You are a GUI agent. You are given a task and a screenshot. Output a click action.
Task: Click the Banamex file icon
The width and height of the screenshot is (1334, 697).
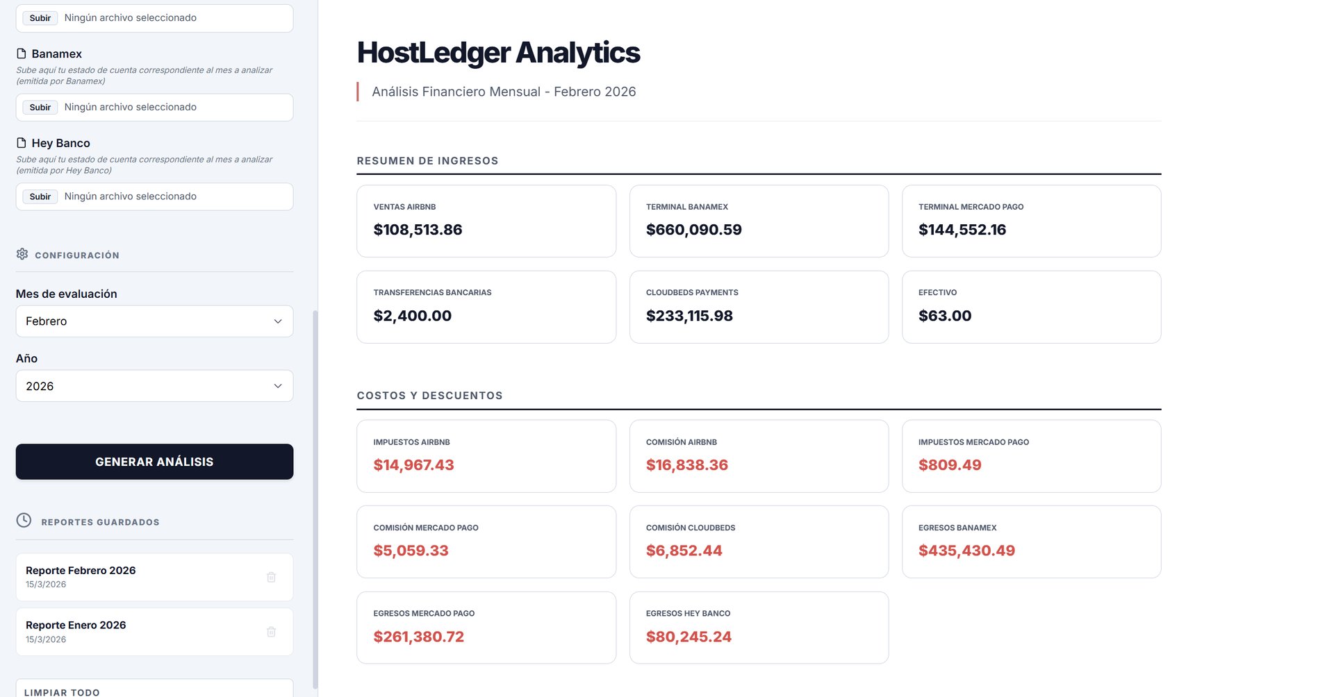[22, 53]
